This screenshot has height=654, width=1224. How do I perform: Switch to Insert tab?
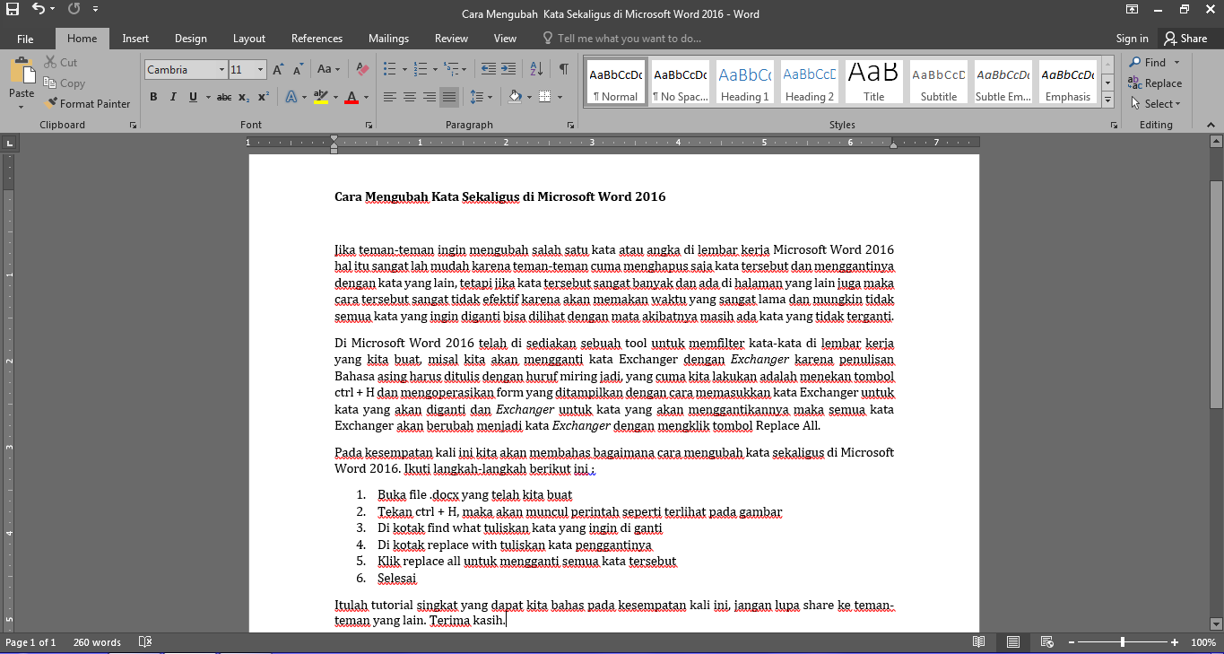(135, 39)
